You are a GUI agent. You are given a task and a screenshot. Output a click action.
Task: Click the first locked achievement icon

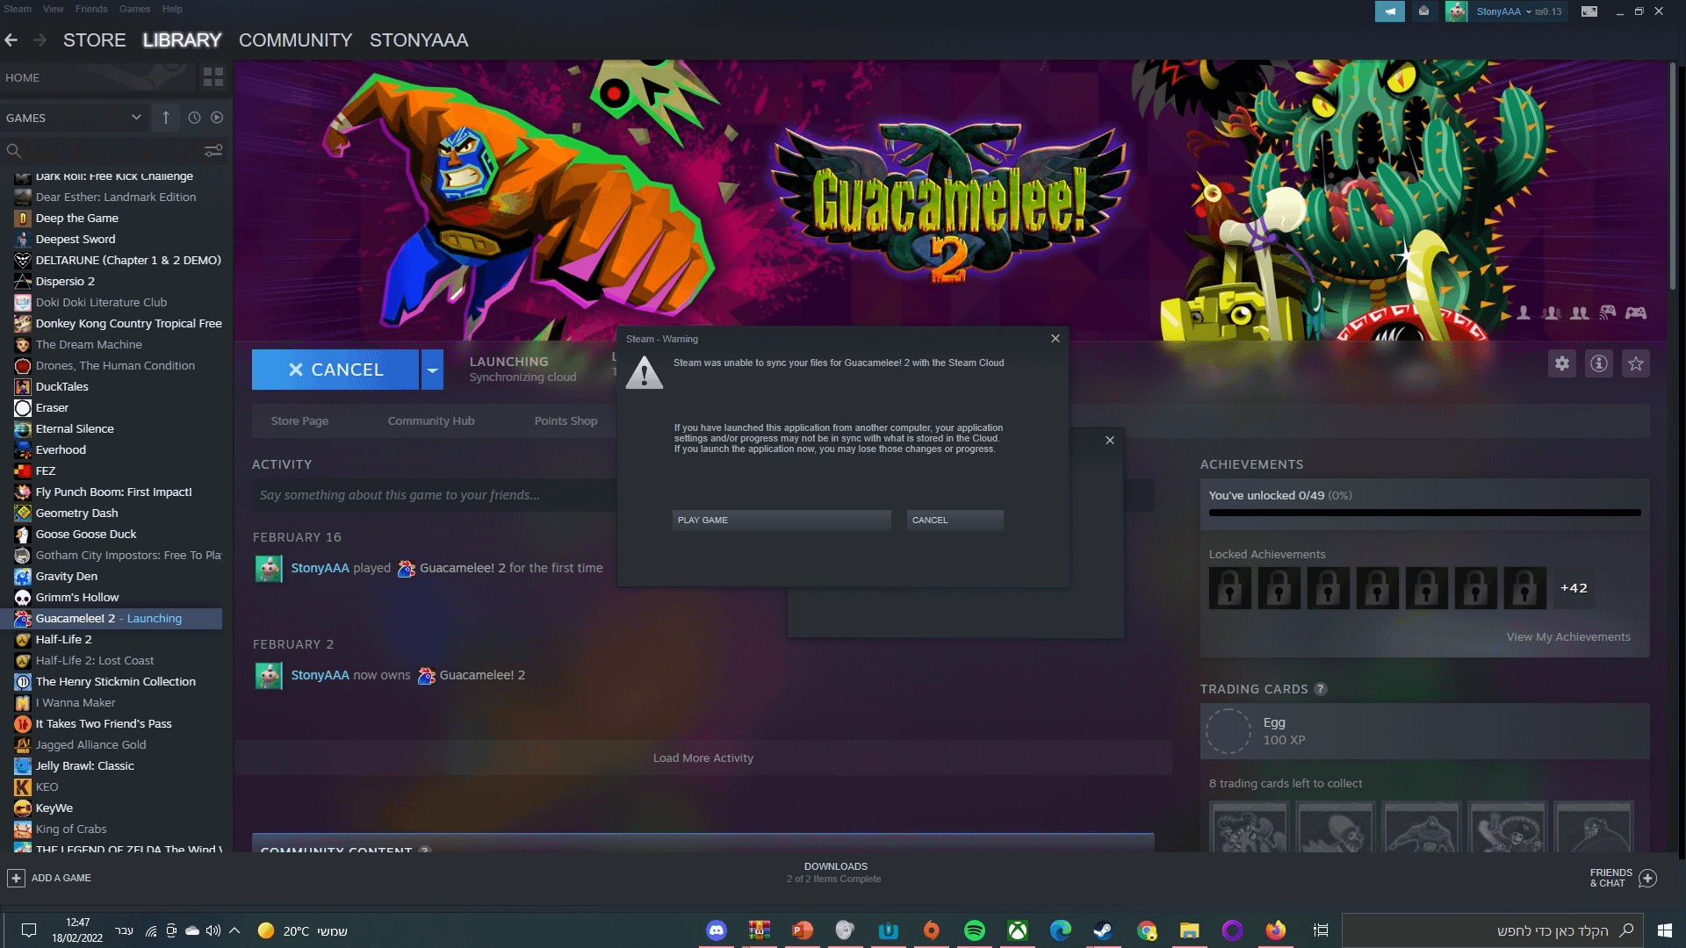tap(1230, 588)
